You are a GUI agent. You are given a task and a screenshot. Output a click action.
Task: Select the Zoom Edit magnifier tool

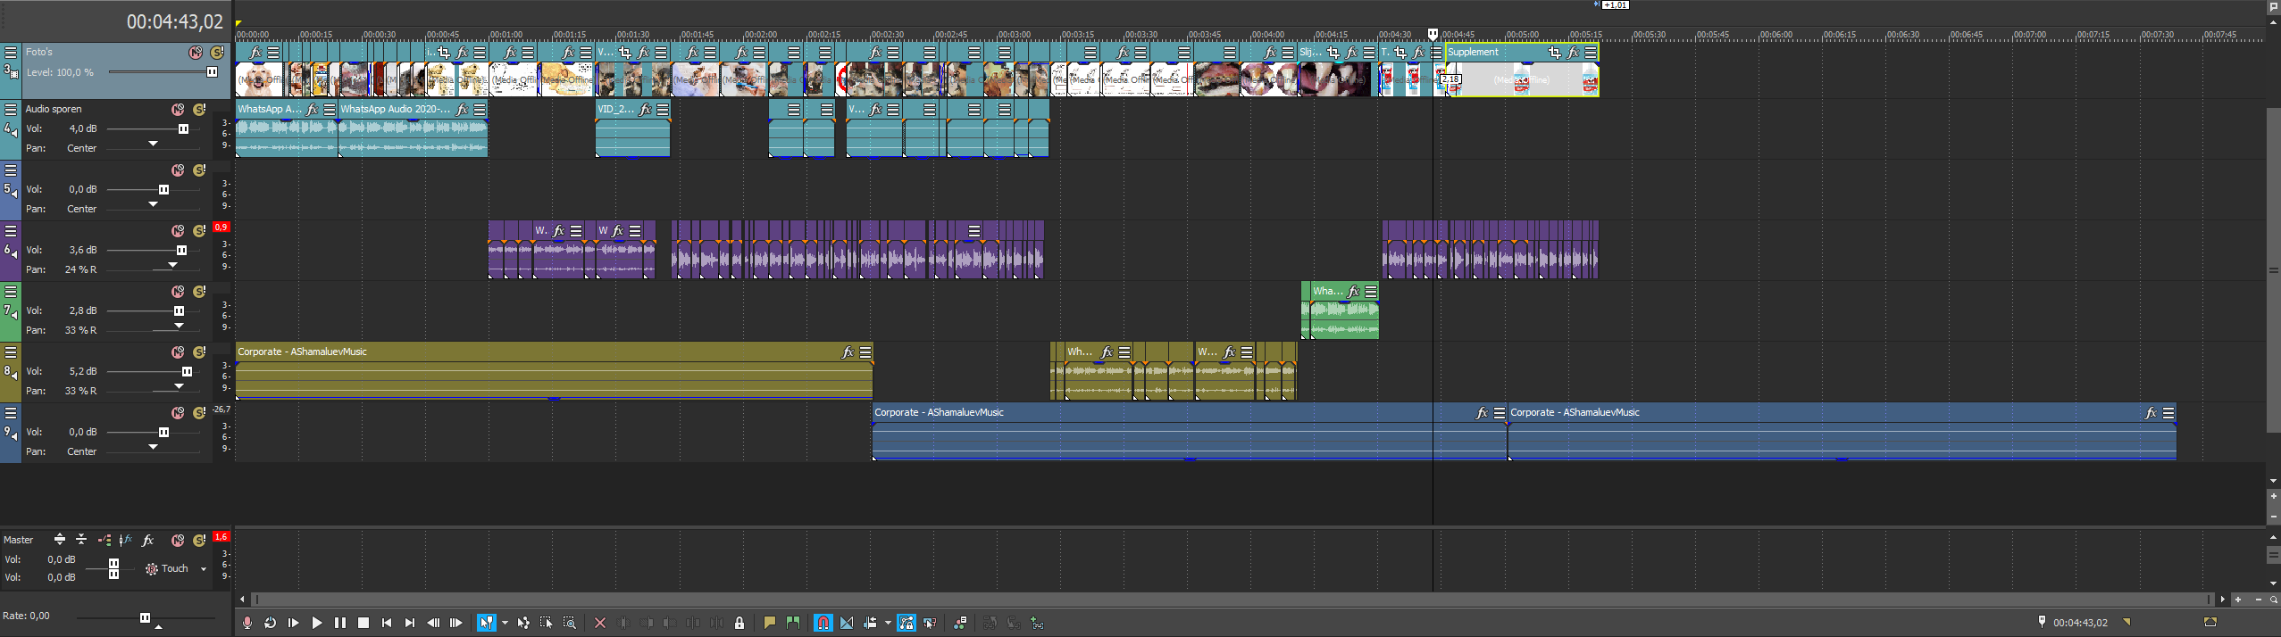[569, 623]
